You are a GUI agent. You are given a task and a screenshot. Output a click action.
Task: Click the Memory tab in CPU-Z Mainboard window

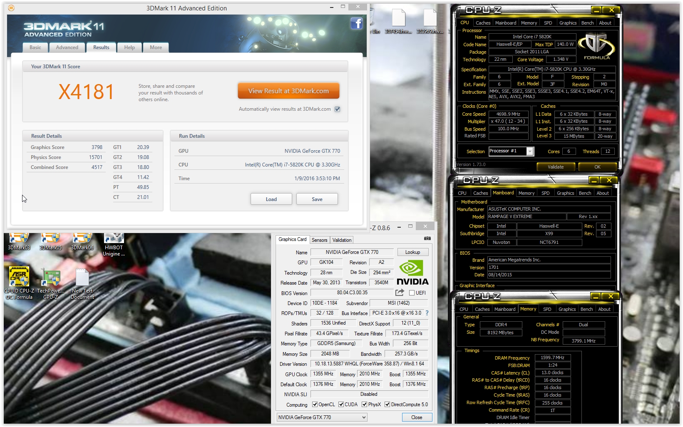pos(526,193)
